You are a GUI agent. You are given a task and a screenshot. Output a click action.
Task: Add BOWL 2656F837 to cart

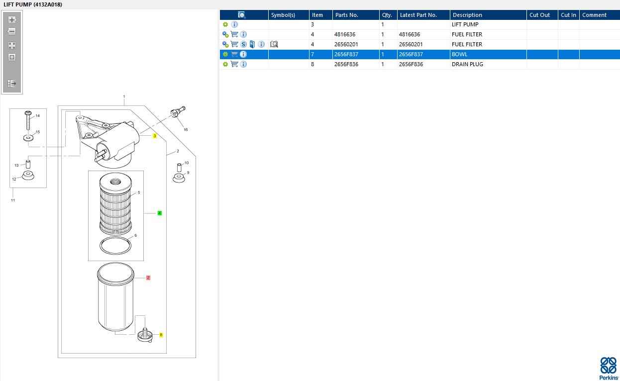tap(234, 54)
